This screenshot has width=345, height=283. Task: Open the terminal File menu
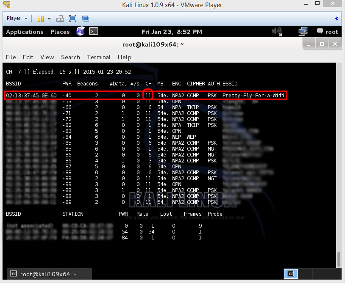[x=11, y=57]
